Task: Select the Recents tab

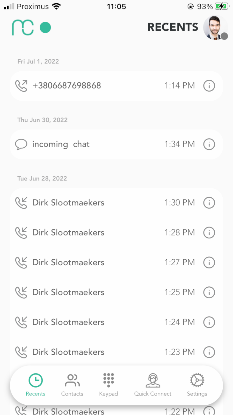Action: pos(35,385)
